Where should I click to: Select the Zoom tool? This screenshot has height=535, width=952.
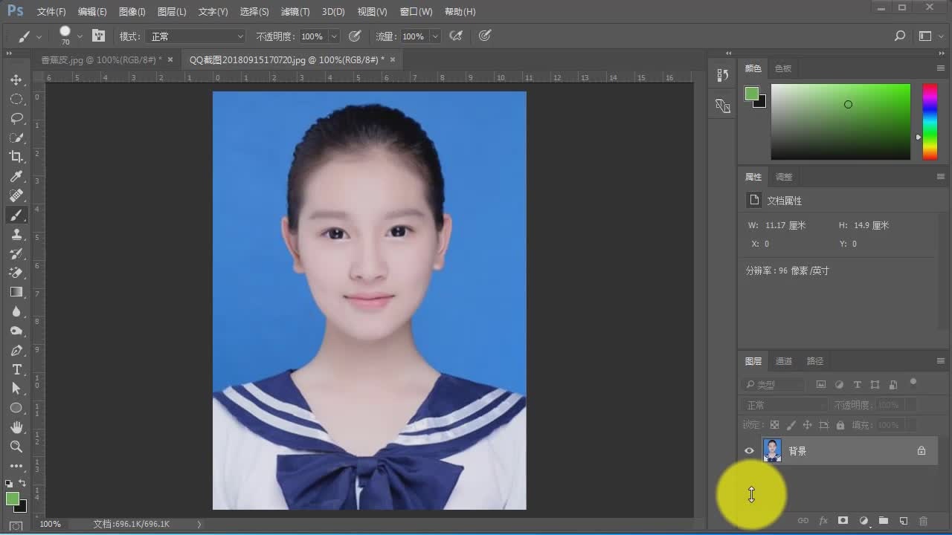16,447
